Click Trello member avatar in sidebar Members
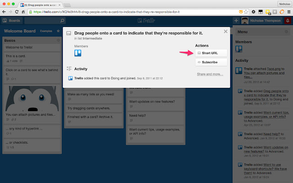Image resolution: width=293 pixels, height=183 pixels. 239,49
